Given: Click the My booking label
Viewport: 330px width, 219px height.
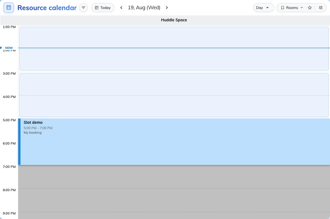Looking at the screenshot, I should 33,133.
